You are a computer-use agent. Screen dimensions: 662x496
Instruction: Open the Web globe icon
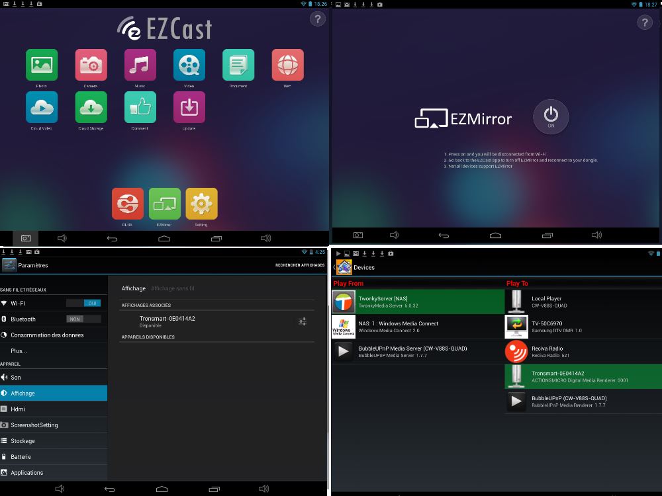point(288,65)
